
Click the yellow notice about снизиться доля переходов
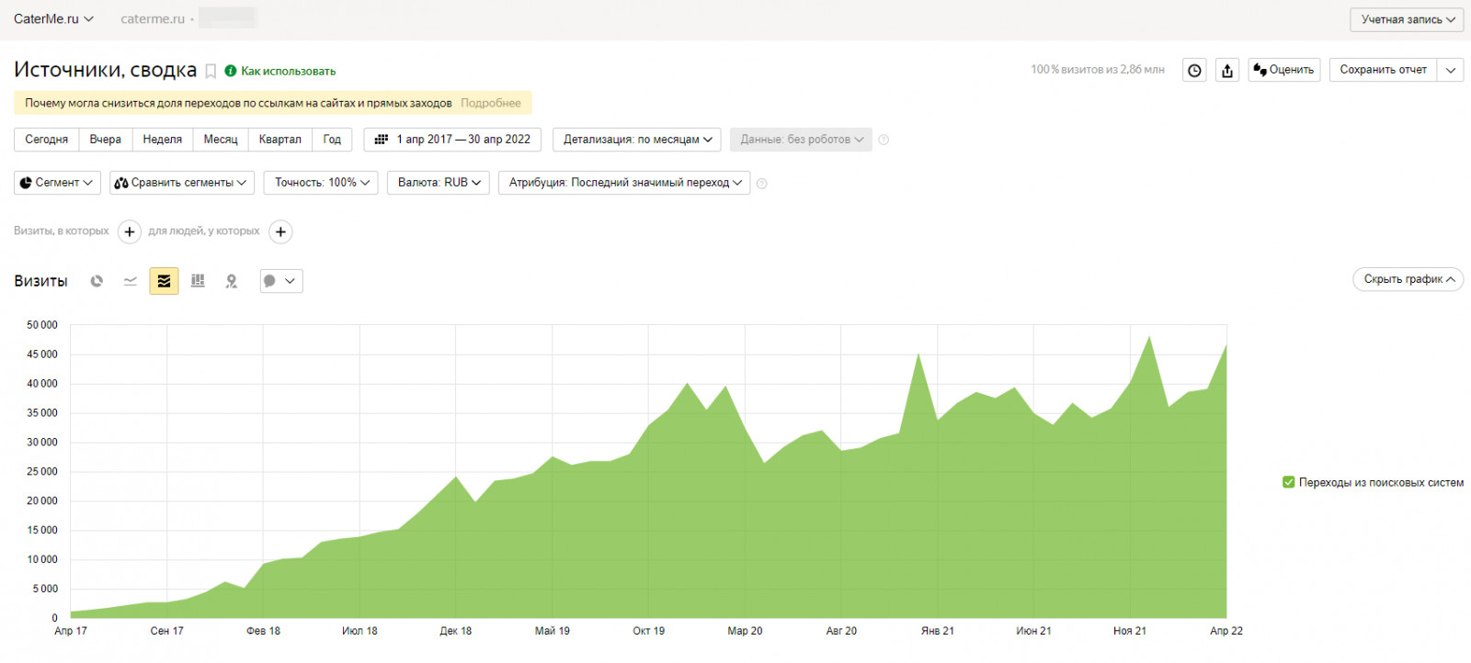(273, 103)
